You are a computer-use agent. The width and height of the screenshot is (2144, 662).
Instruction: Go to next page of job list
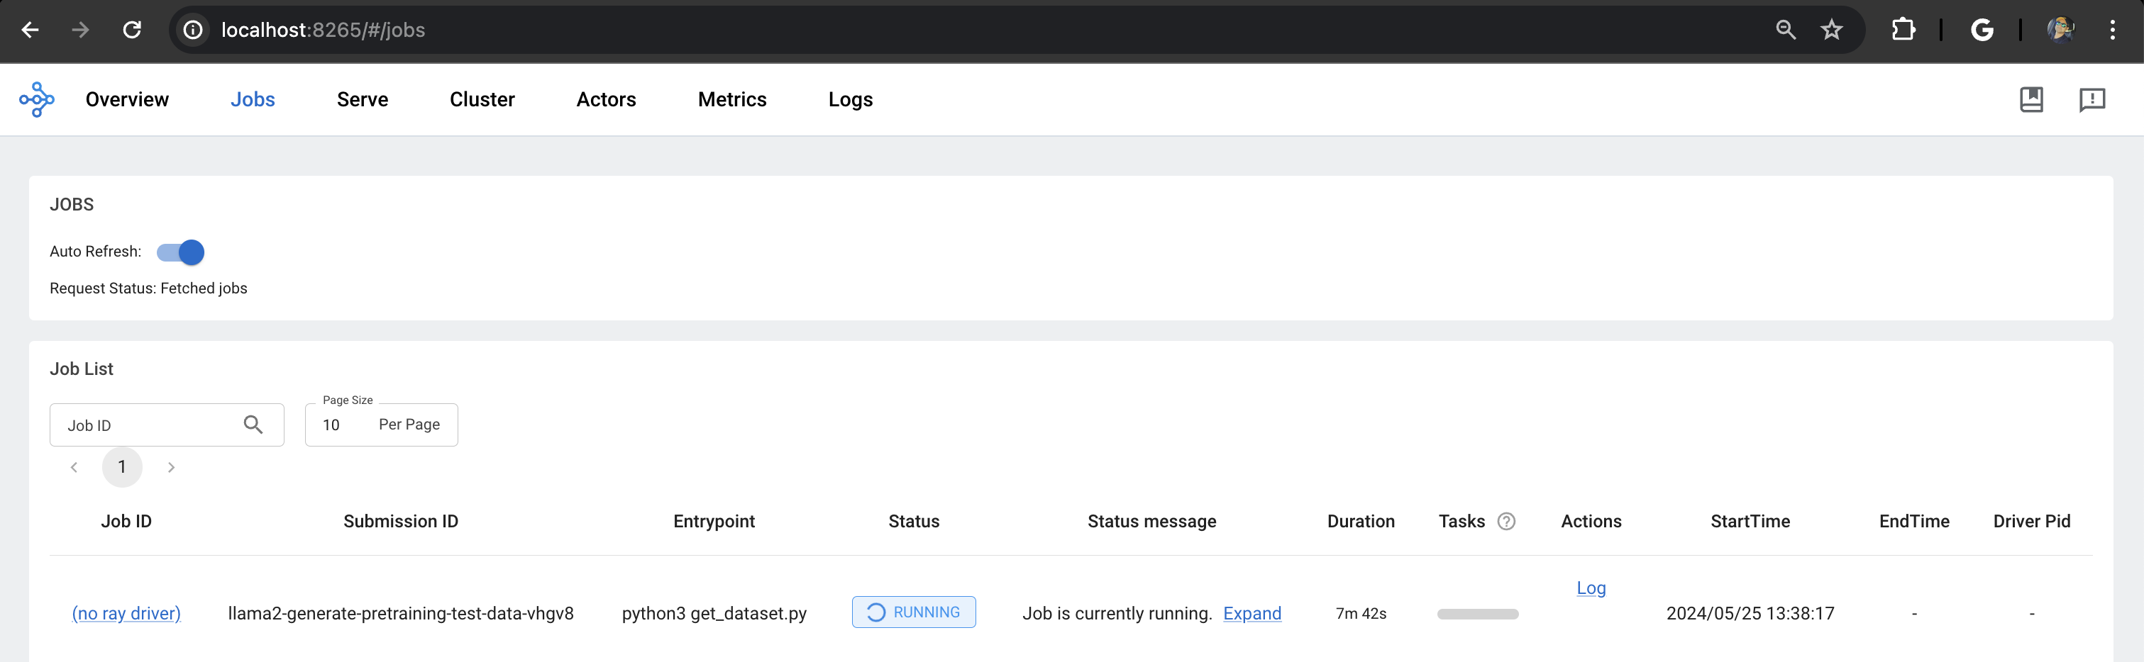170,467
